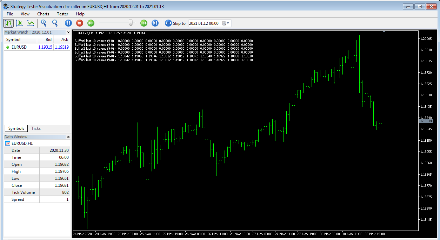Viewport: 440px width, 240px height.
Task: Click the Time row value 06:00
Action: pyautogui.click(x=64, y=157)
